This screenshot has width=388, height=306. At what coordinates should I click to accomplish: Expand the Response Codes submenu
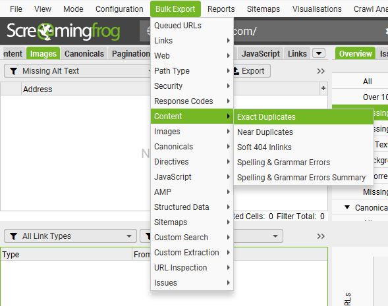pos(192,101)
